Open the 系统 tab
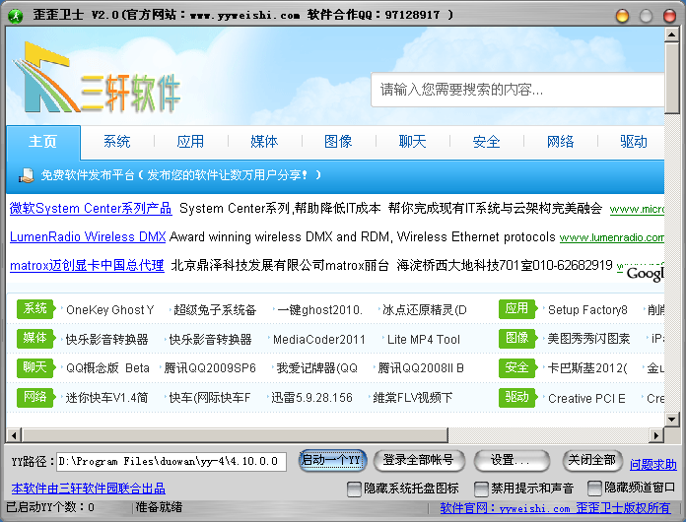Screen dimensions: 686x522 (117, 142)
